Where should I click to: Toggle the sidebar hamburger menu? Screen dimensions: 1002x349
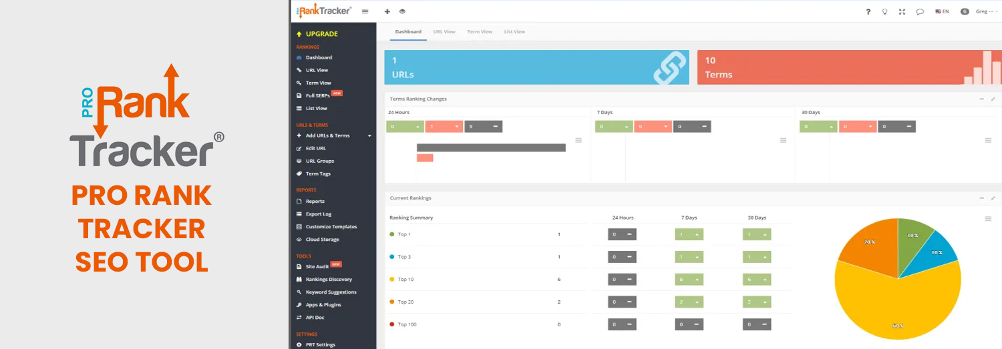365,11
